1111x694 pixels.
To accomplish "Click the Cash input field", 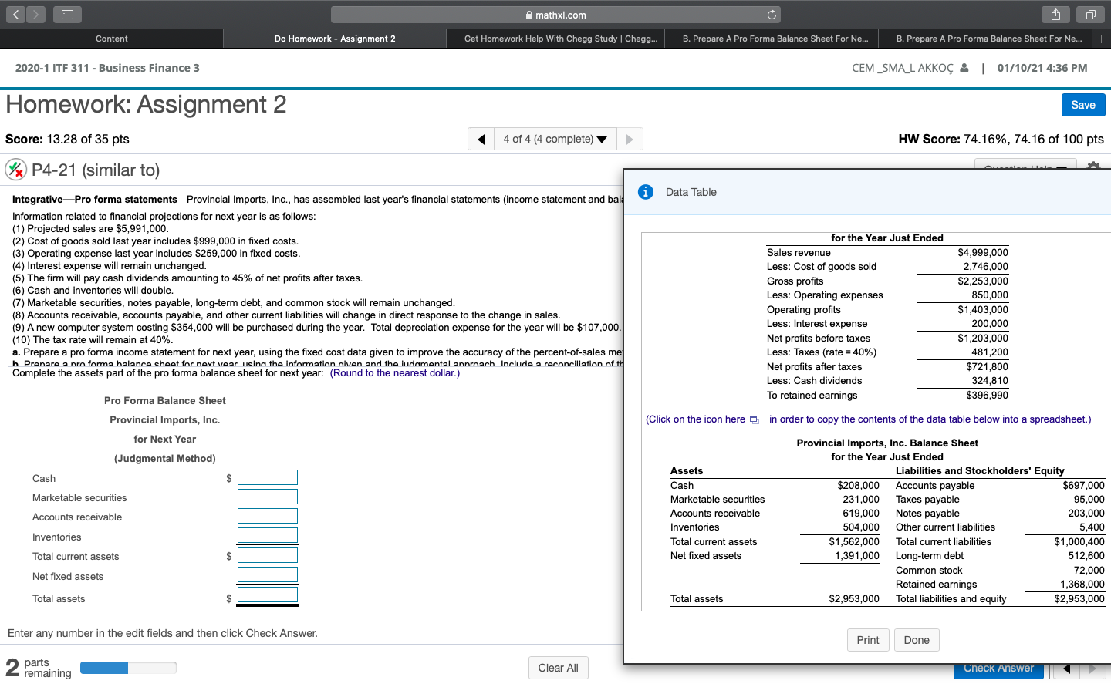I will [267, 477].
